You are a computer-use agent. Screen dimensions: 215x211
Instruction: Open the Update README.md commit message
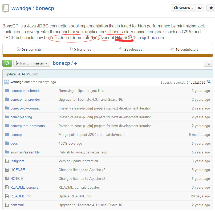21,74
